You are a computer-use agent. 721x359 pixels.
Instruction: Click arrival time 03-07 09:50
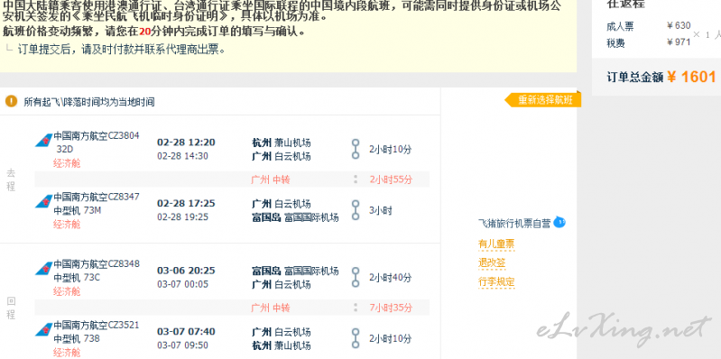(x=182, y=345)
